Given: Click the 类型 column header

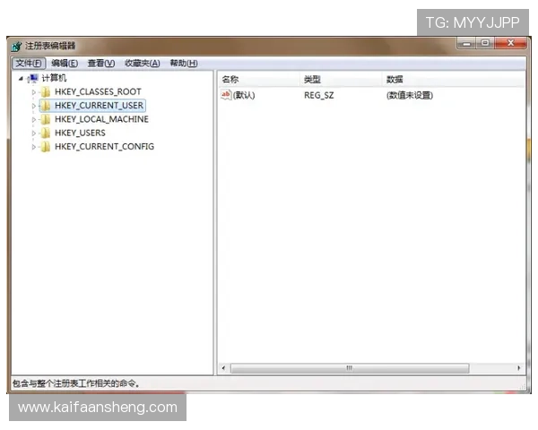Looking at the screenshot, I should (341, 80).
